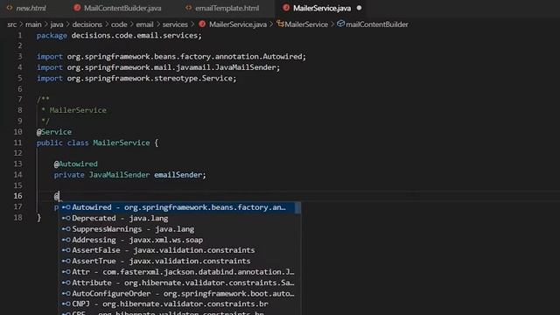560x315 pixels.
Task: Click the interface icon beside the Addressing suggestion
Action: coord(66,240)
